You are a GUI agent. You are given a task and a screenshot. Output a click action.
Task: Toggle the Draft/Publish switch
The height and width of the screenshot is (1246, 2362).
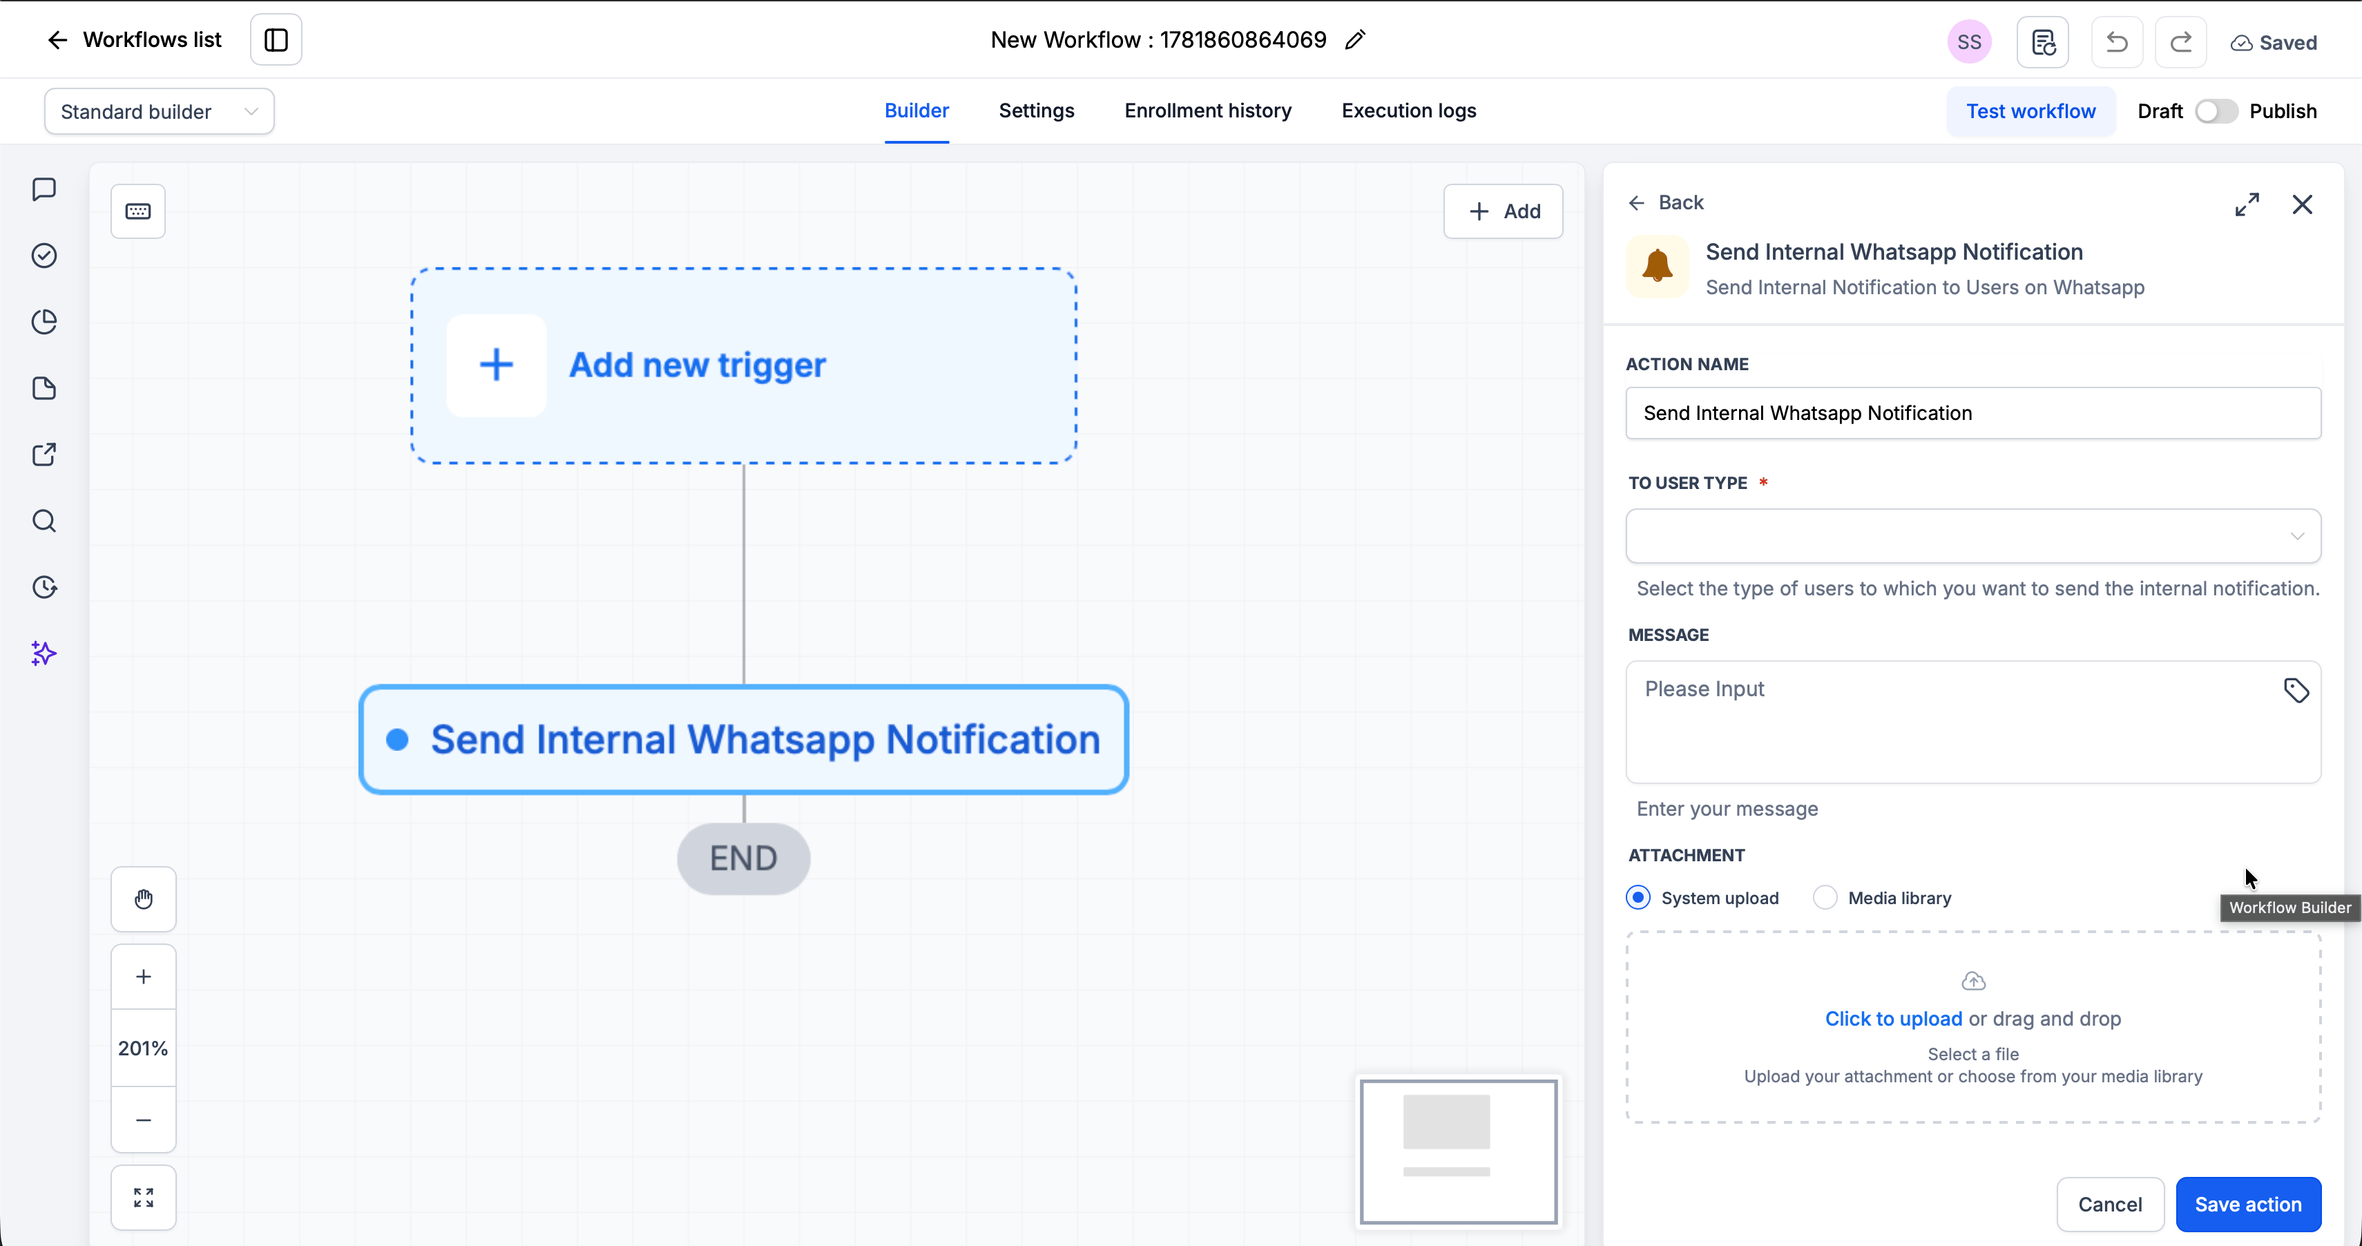[x=2216, y=112]
